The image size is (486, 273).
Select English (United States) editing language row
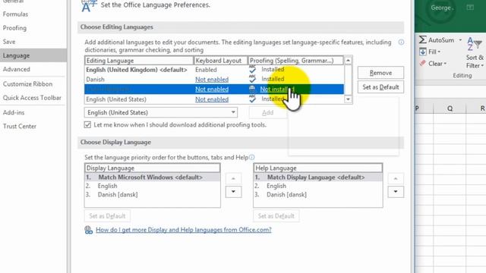click(x=214, y=99)
